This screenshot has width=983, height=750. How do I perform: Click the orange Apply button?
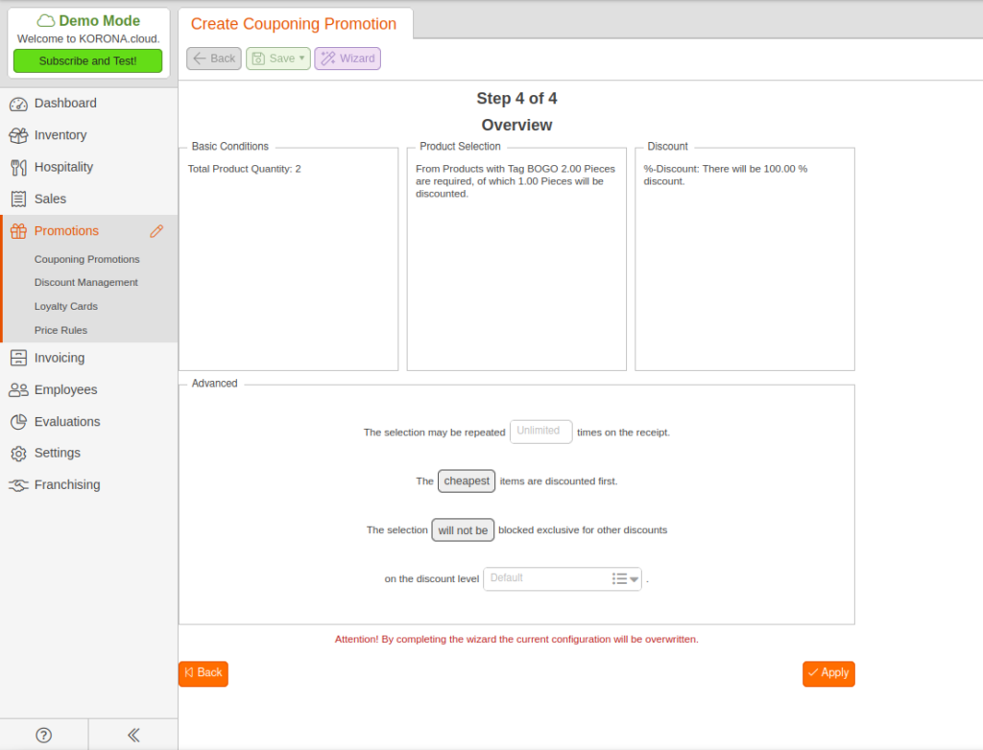tap(828, 673)
